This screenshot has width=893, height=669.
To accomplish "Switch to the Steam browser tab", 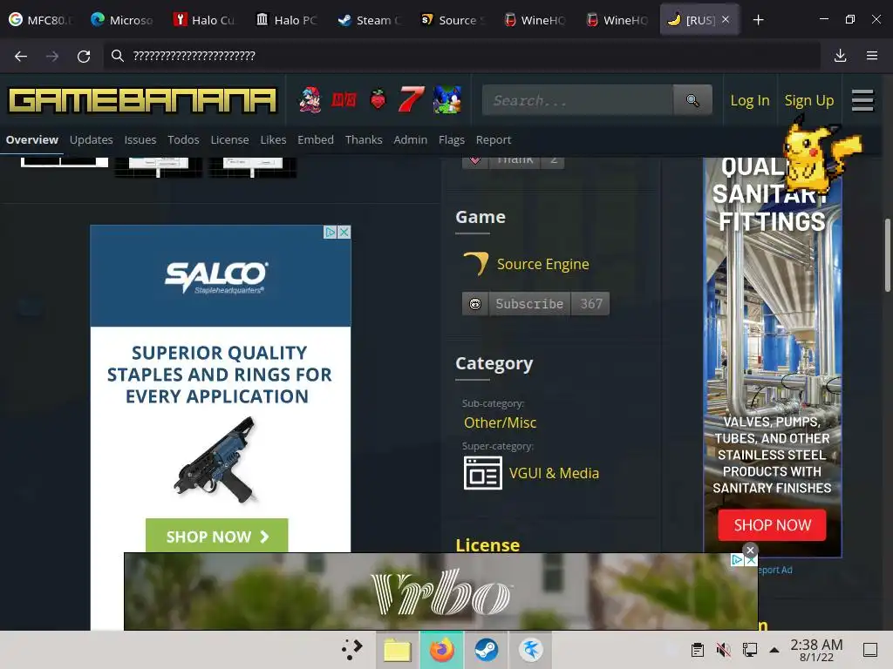I will (370, 20).
